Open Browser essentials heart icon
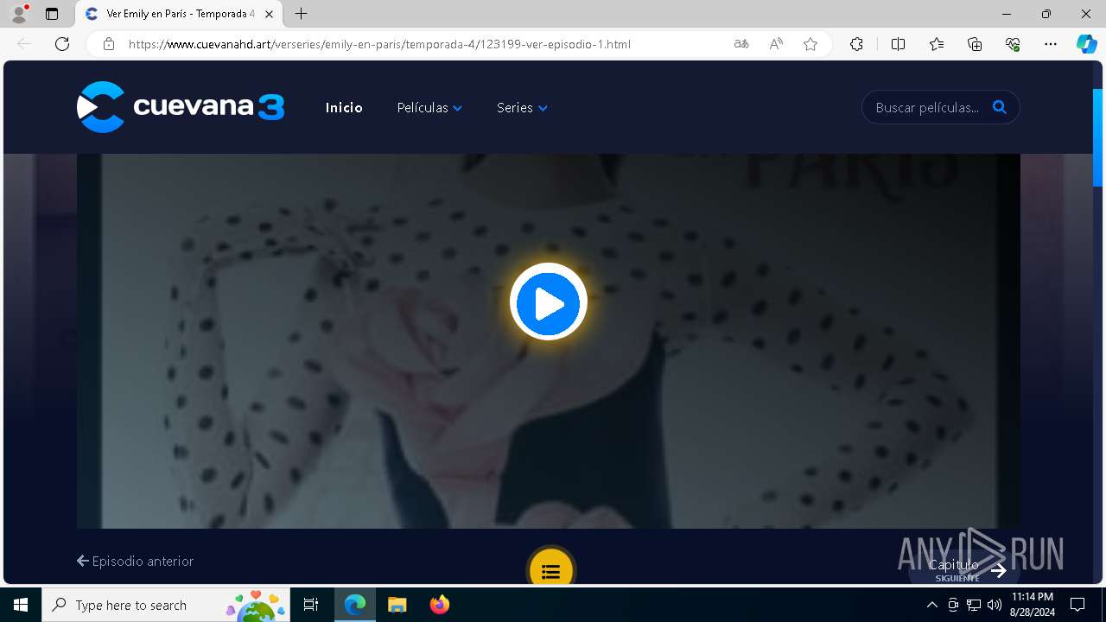The image size is (1106, 622). click(x=1013, y=44)
